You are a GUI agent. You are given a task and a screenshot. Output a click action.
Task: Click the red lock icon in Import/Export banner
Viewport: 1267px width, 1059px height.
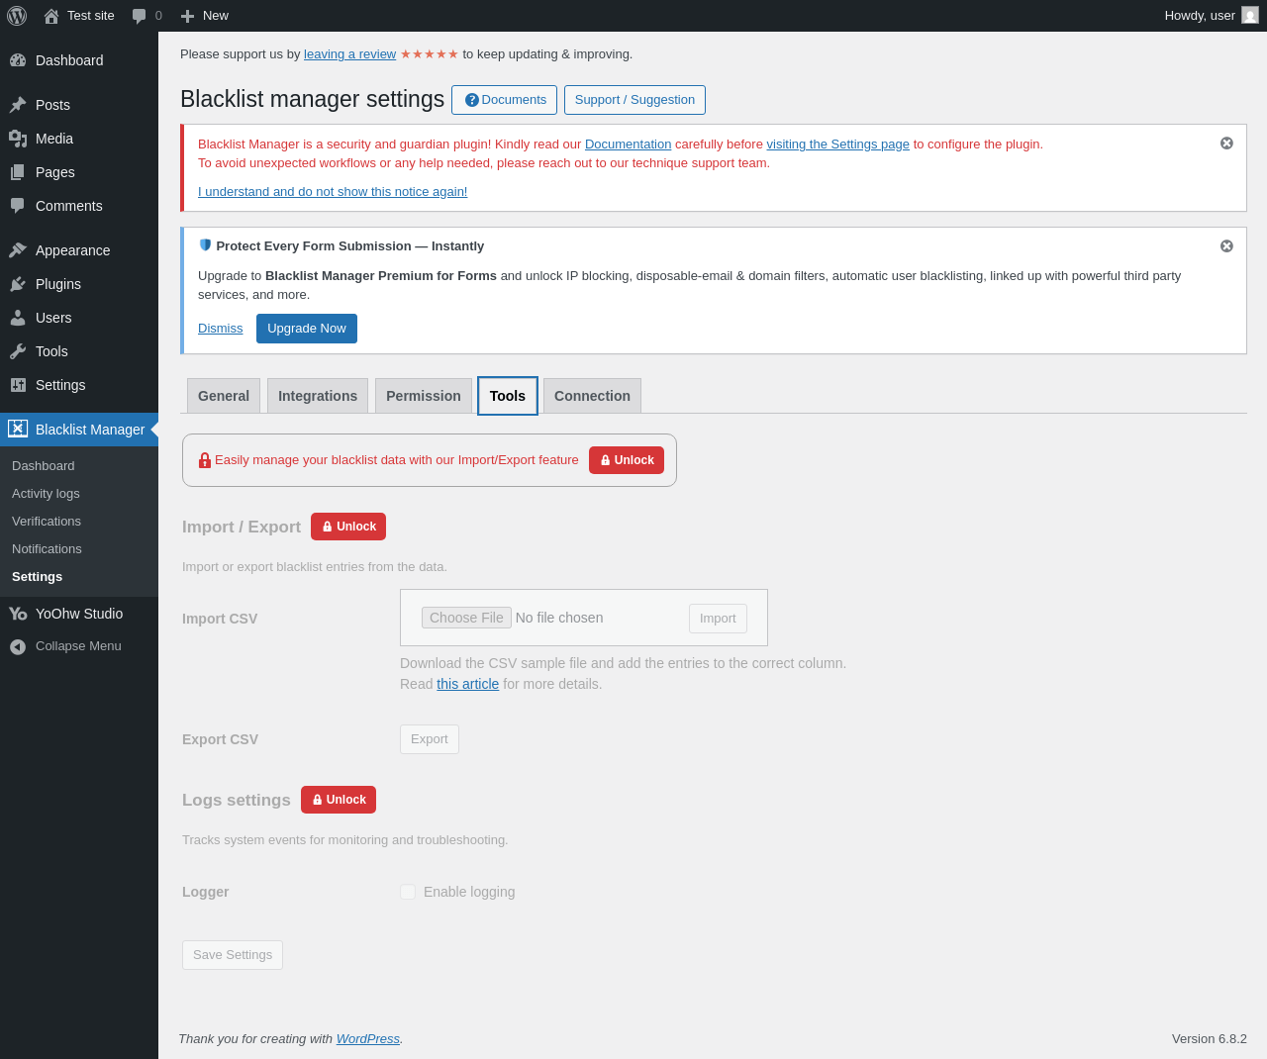[205, 460]
